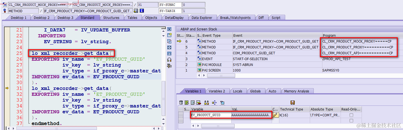Click the empty variable name cell below EV_PRODUCT_GUID

(210, 121)
